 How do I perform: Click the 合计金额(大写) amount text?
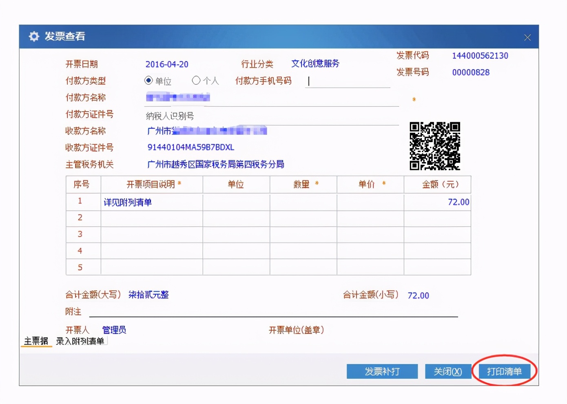pyautogui.click(x=148, y=294)
